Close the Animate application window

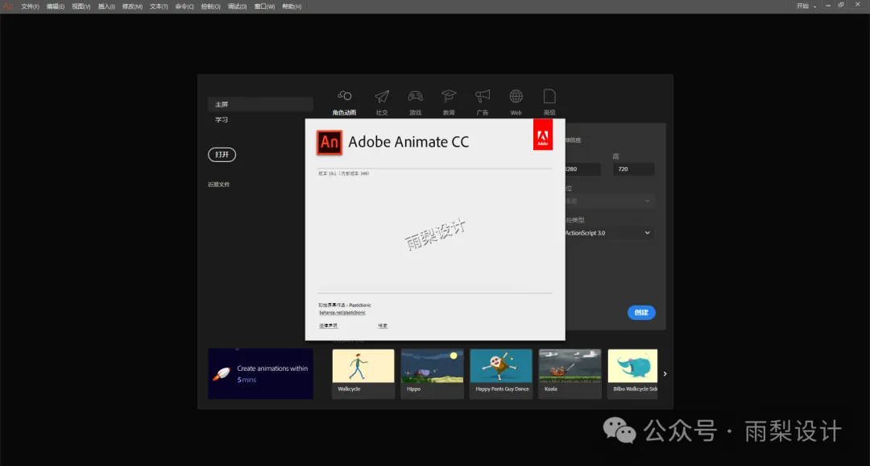coord(857,6)
